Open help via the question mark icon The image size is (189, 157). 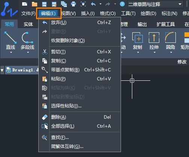[x=122, y=4]
